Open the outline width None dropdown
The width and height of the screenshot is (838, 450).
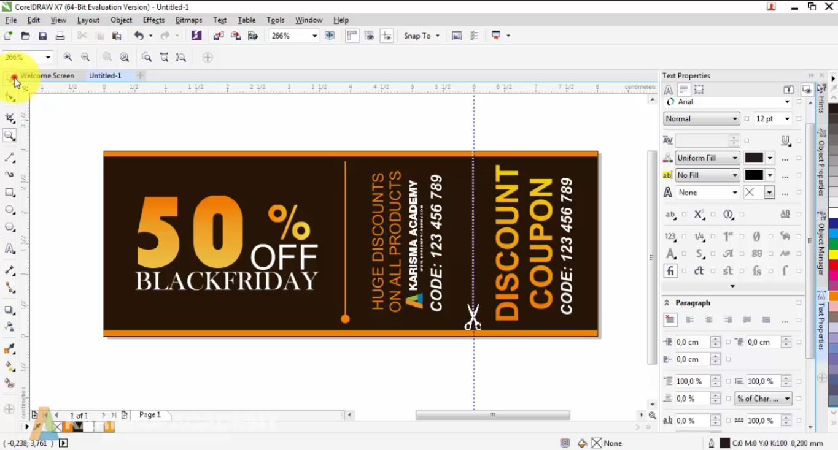point(735,193)
